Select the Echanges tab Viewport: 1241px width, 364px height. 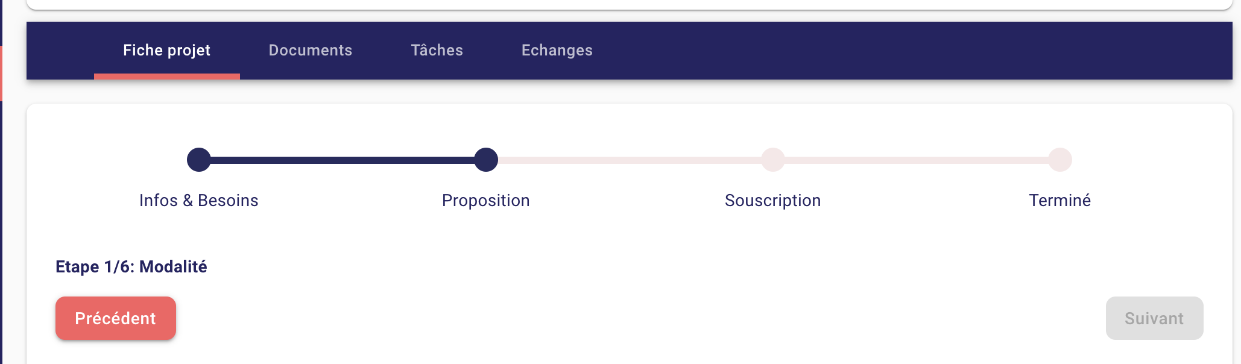click(557, 50)
